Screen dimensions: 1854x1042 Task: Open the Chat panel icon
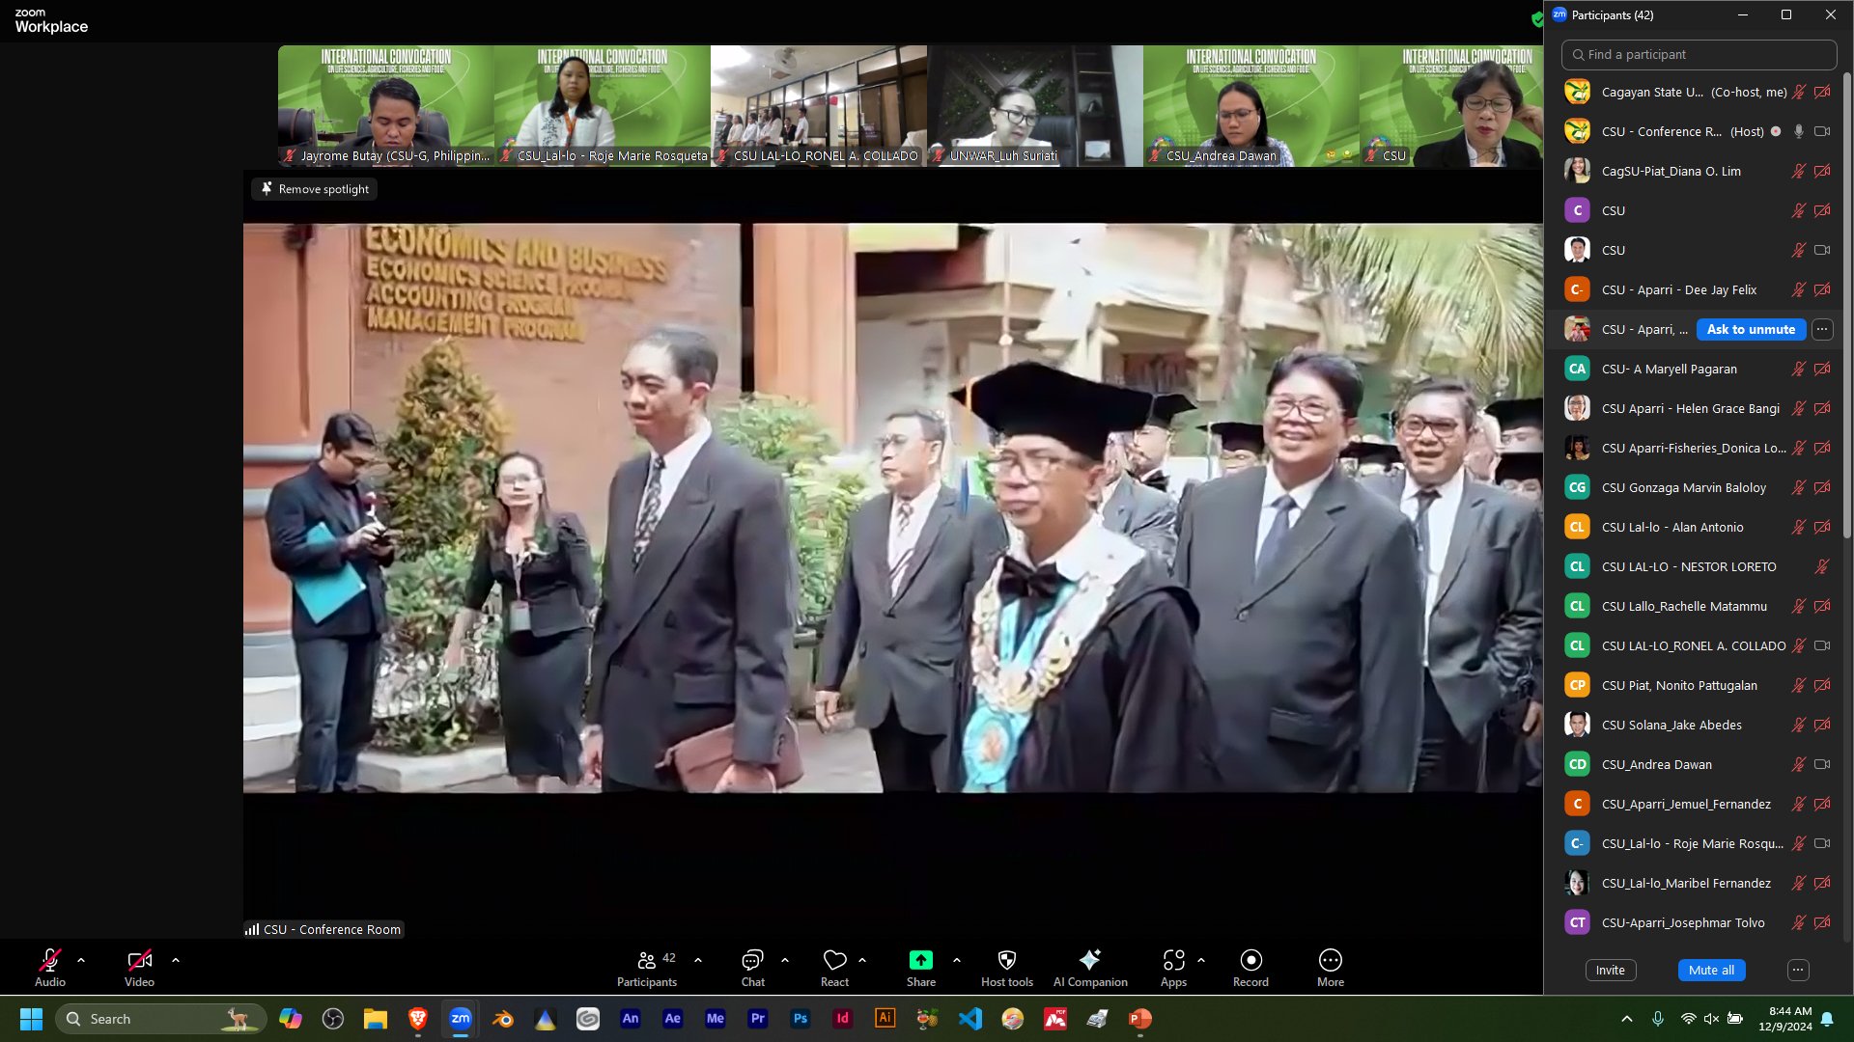tap(752, 960)
